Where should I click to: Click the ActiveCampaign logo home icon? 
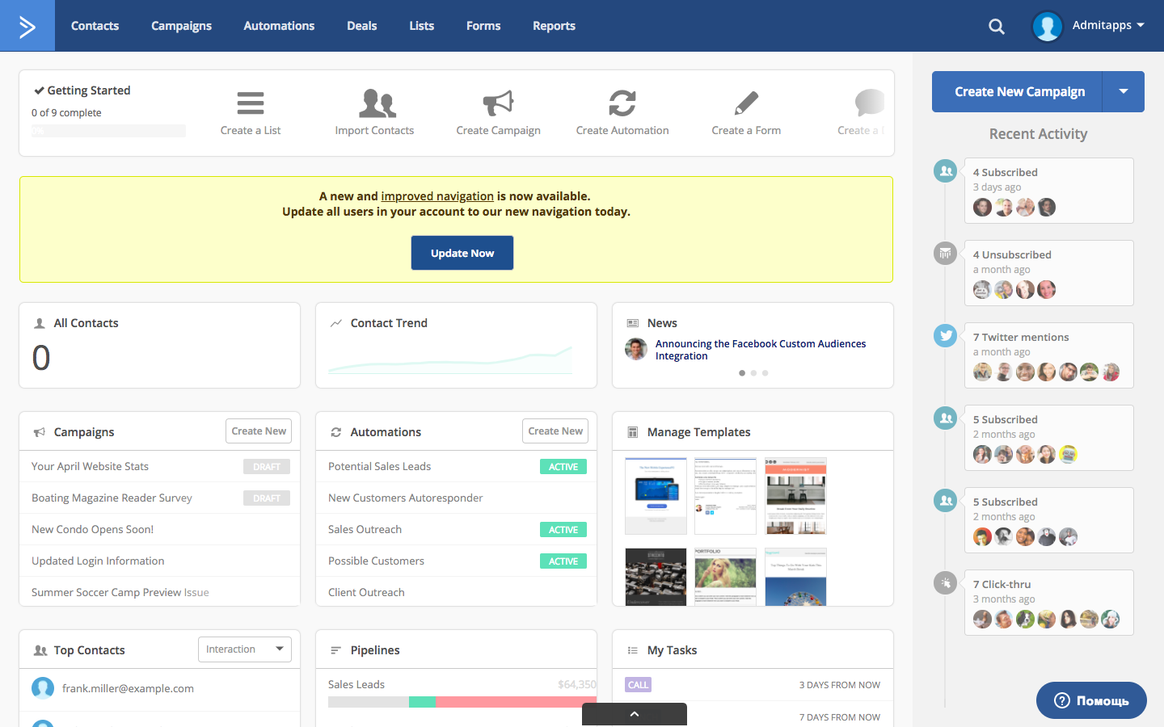[27, 26]
